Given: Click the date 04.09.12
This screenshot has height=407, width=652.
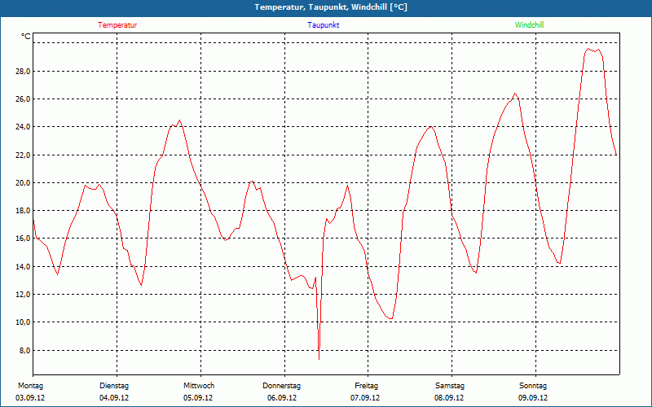Looking at the screenshot, I should (114, 398).
